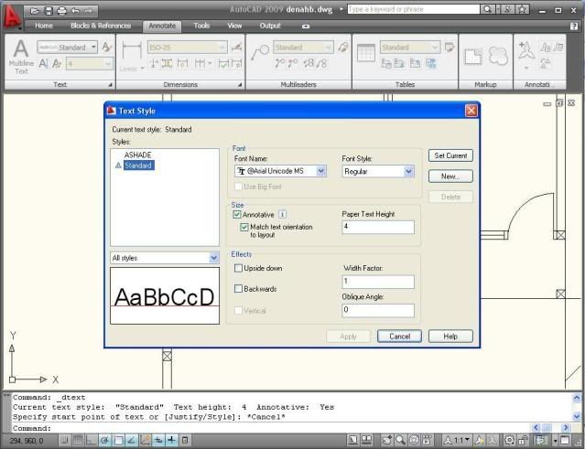Click the search binoculars icon
The image size is (585, 449).
click(x=487, y=9)
